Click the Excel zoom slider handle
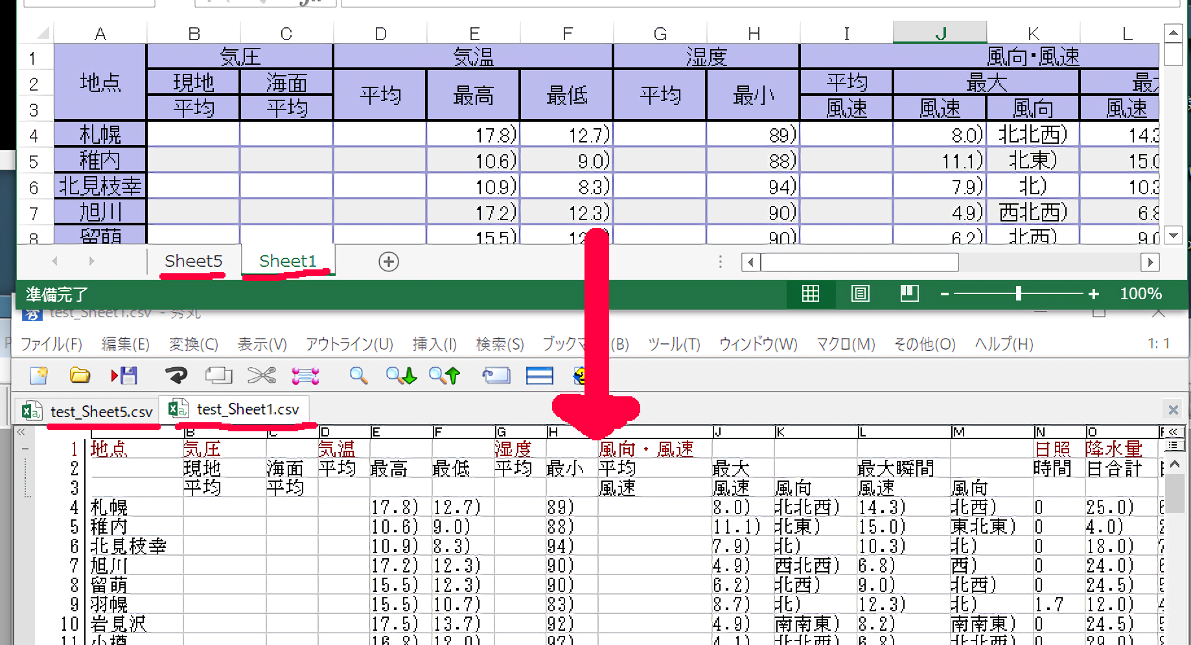Screen dimensions: 1191x645 click(1018, 294)
